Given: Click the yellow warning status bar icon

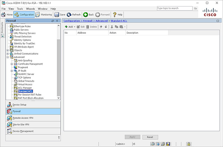Looking at the screenshot, I should 168,144.
